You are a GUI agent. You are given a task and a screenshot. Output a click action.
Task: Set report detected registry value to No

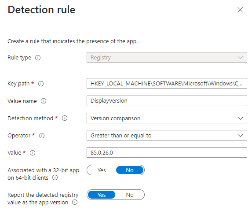pos(130,195)
